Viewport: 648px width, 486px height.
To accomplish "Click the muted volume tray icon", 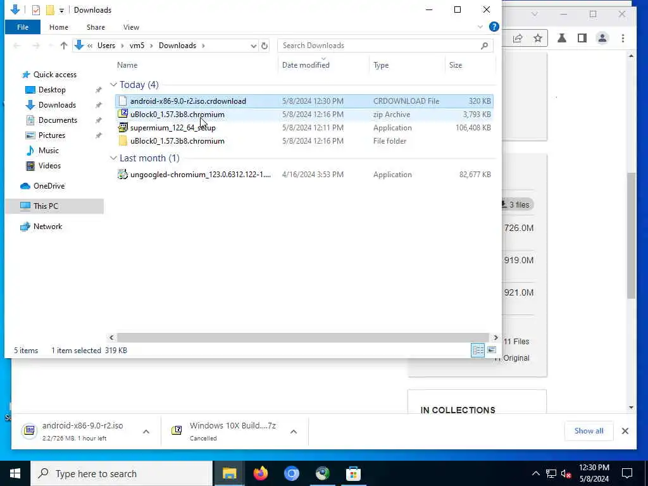I will (566, 473).
